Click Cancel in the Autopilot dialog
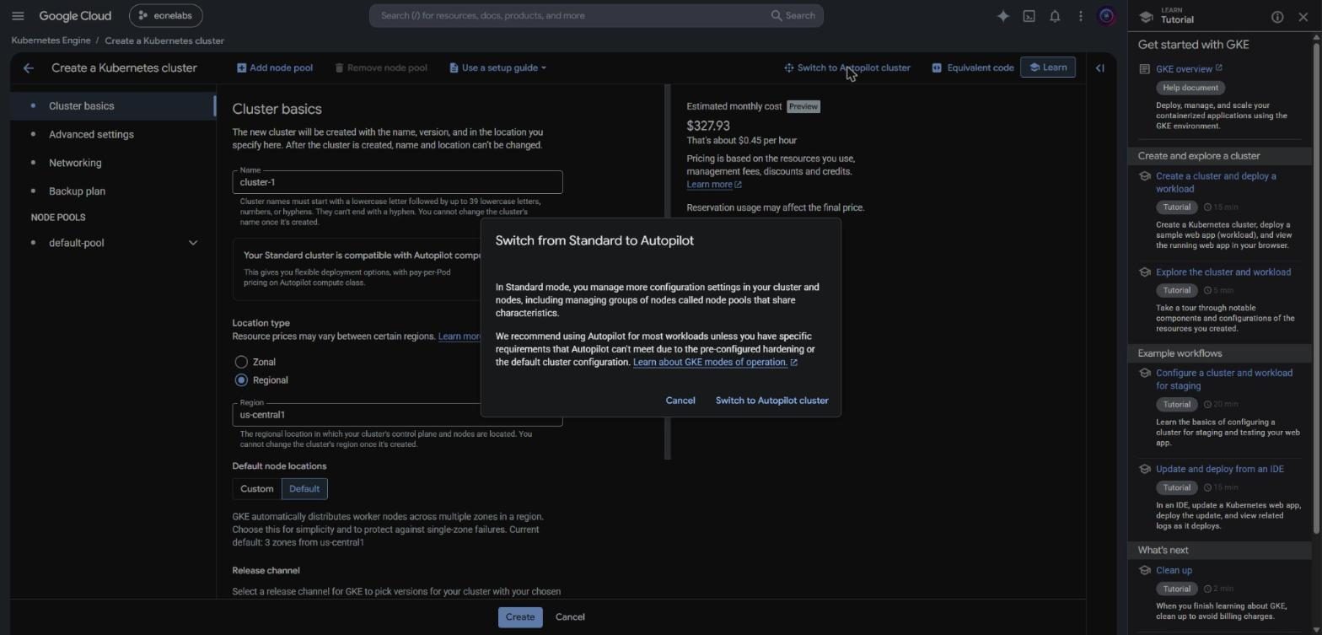Viewport: 1322px width, 635px height. tap(680, 401)
